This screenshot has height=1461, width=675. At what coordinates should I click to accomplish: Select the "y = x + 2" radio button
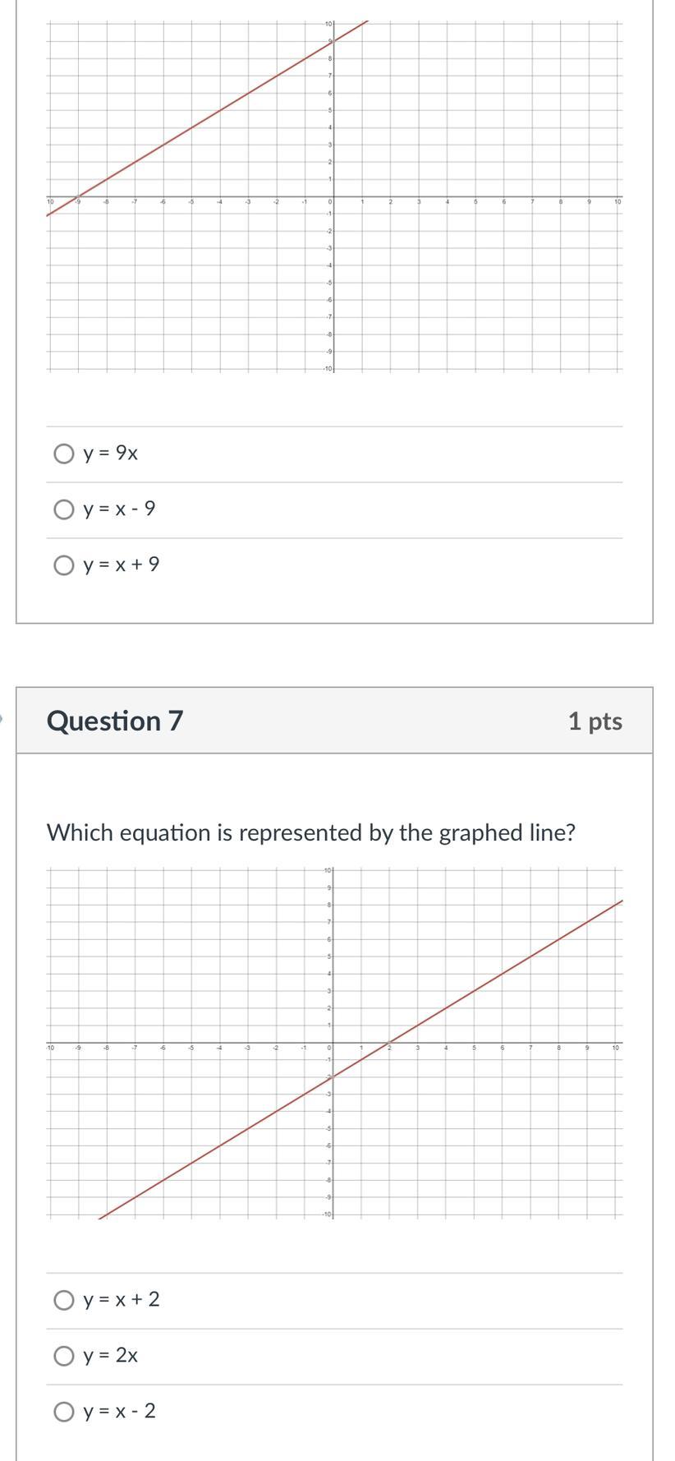pyautogui.click(x=63, y=1300)
